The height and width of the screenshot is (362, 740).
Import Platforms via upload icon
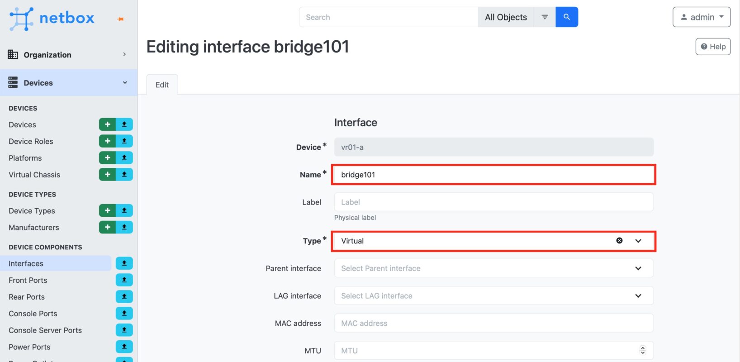pyautogui.click(x=124, y=158)
